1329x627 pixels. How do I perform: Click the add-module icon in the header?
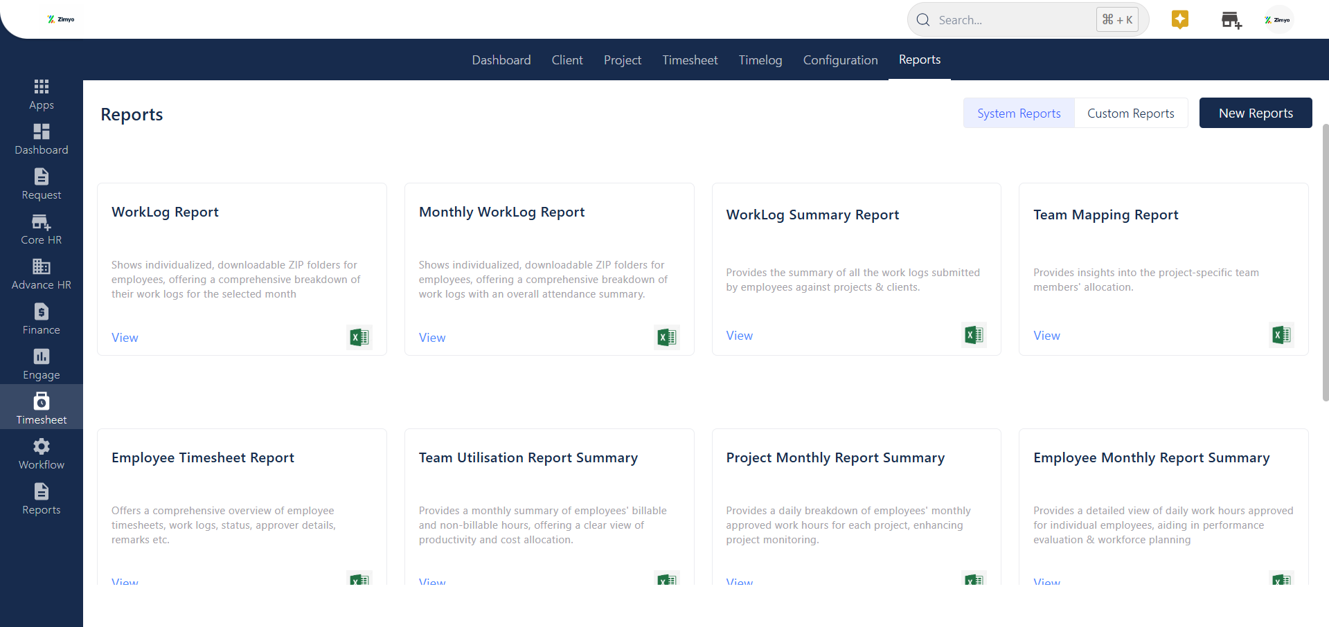point(1231,20)
